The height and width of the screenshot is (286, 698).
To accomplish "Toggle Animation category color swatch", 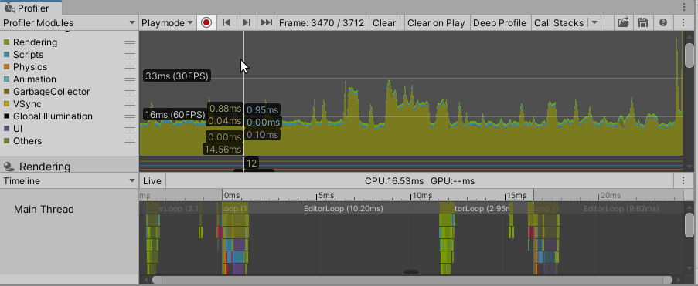I will click(6, 79).
